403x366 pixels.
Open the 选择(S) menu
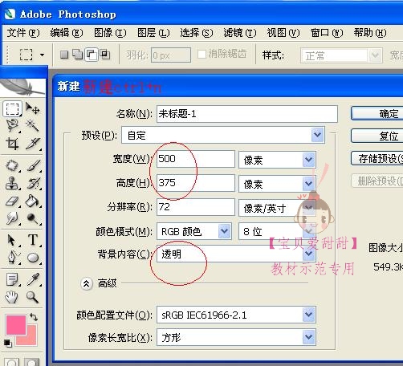197,33
